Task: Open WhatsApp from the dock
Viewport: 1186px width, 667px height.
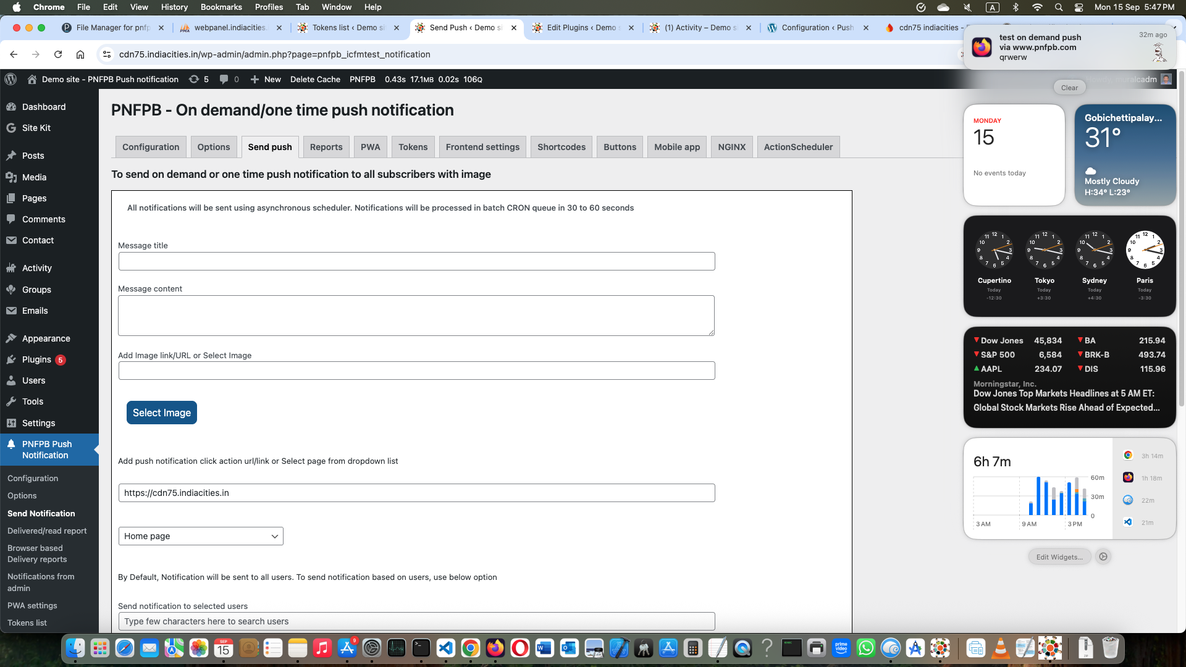Action: click(x=866, y=648)
